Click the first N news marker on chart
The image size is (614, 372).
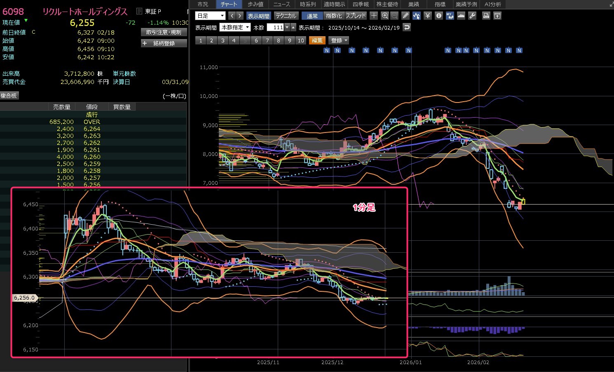click(327, 50)
